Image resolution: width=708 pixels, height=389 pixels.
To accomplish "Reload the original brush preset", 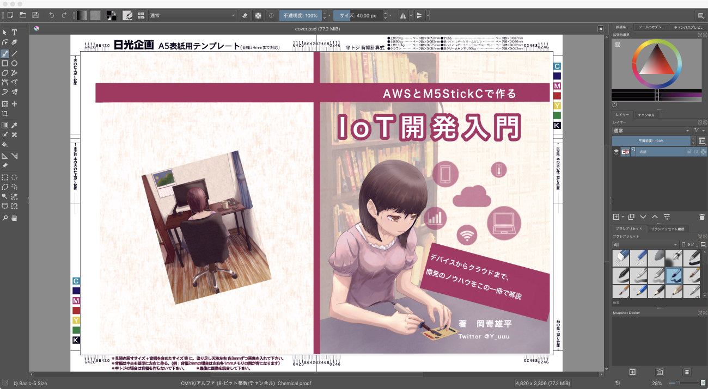I will (x=271, y=15).
